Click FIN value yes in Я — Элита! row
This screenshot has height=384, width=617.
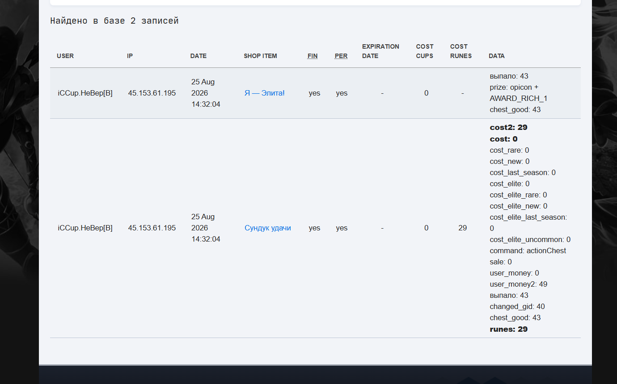point(314,93)
